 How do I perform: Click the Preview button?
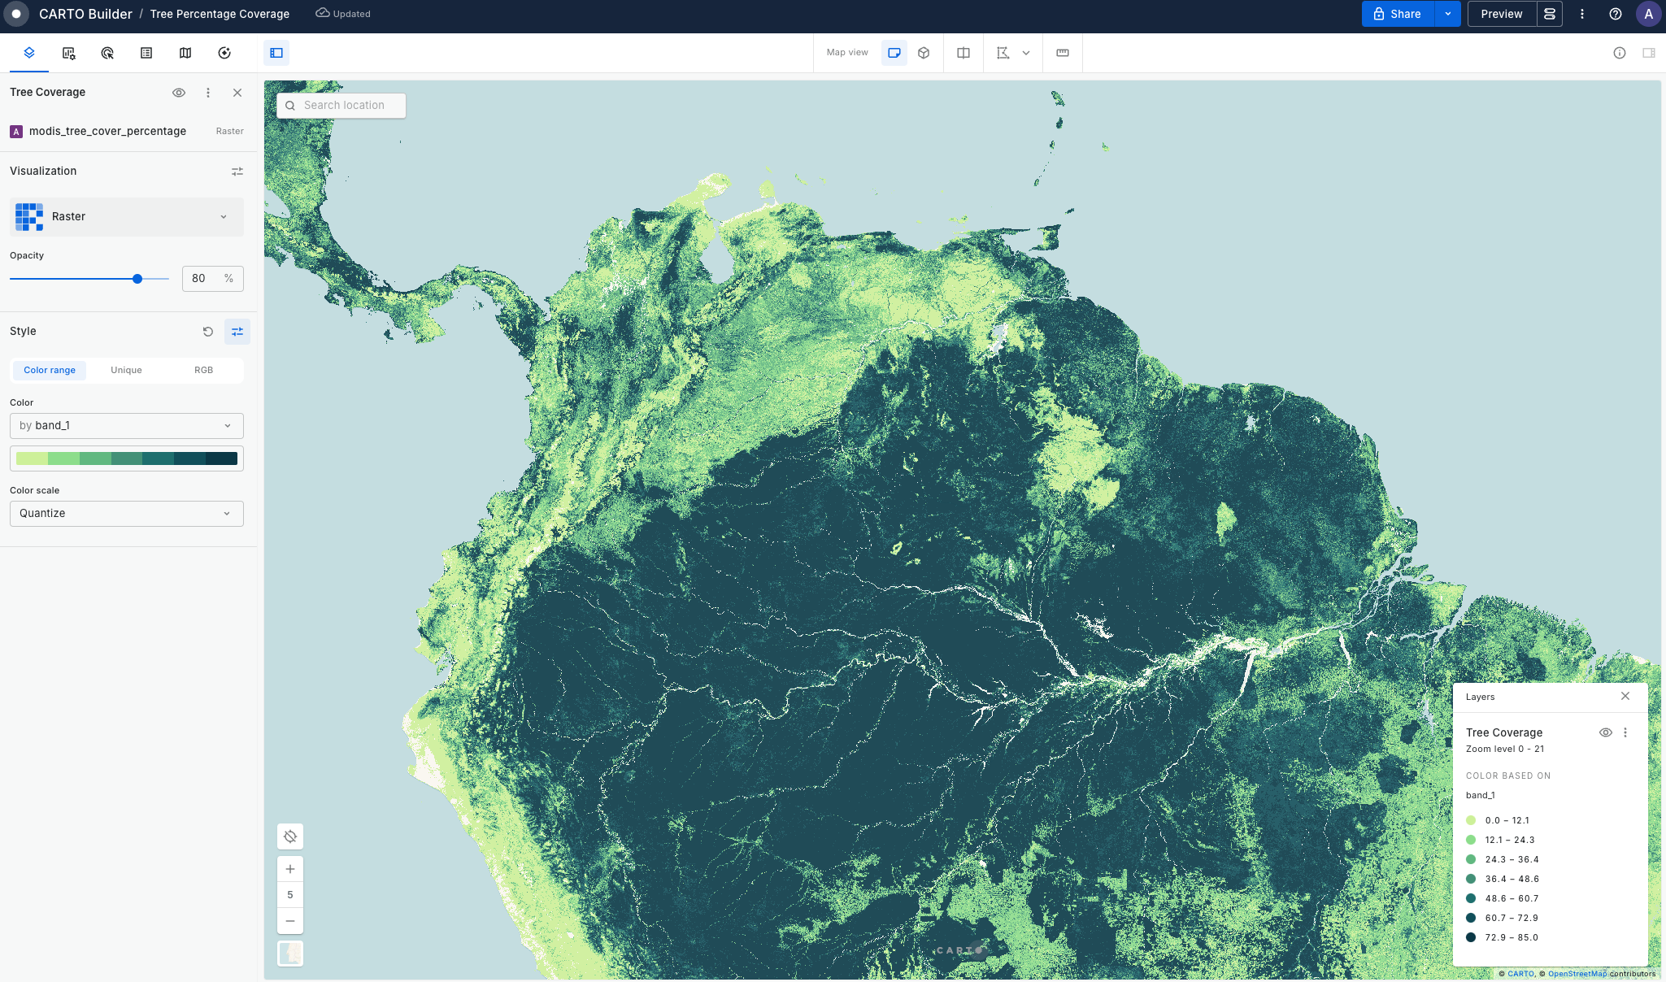1501,14
